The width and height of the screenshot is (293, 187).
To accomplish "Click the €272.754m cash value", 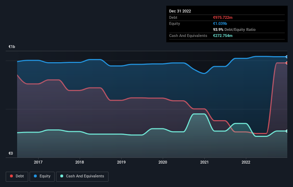I will click(x=223, y=36).
